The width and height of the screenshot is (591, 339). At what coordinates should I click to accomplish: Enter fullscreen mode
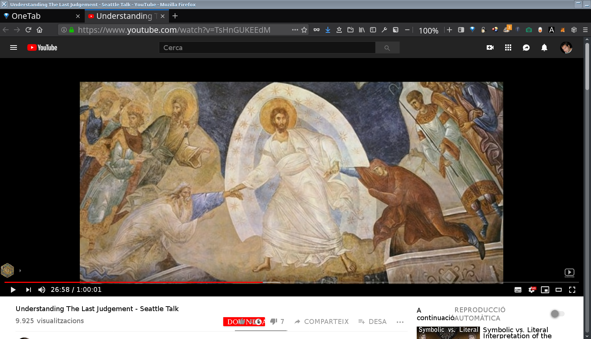(x=572, y=290)
